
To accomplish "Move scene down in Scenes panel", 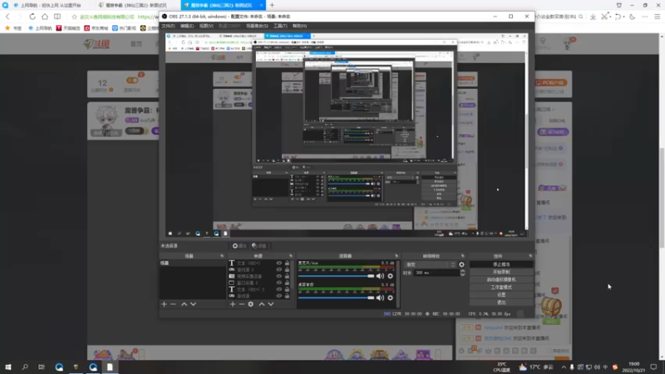I will point(194,304).
